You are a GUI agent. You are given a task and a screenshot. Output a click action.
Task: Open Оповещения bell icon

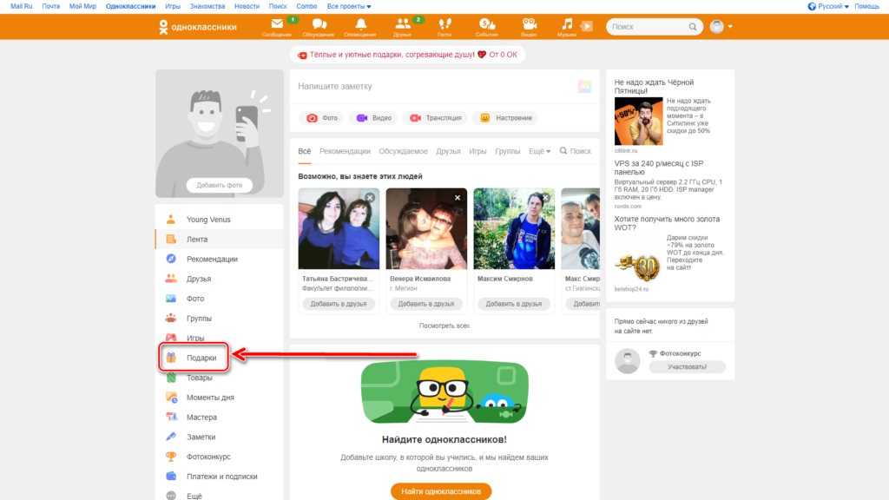[x=360, y=25]
